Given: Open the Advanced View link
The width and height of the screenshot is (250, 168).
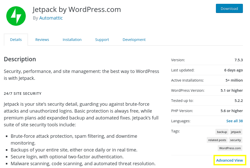Looking at the screenshot, I should tap(229, 160).
